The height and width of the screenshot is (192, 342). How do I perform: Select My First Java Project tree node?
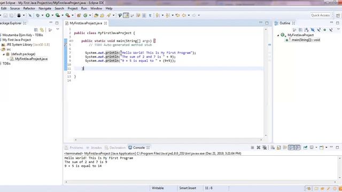pos(17,40)
